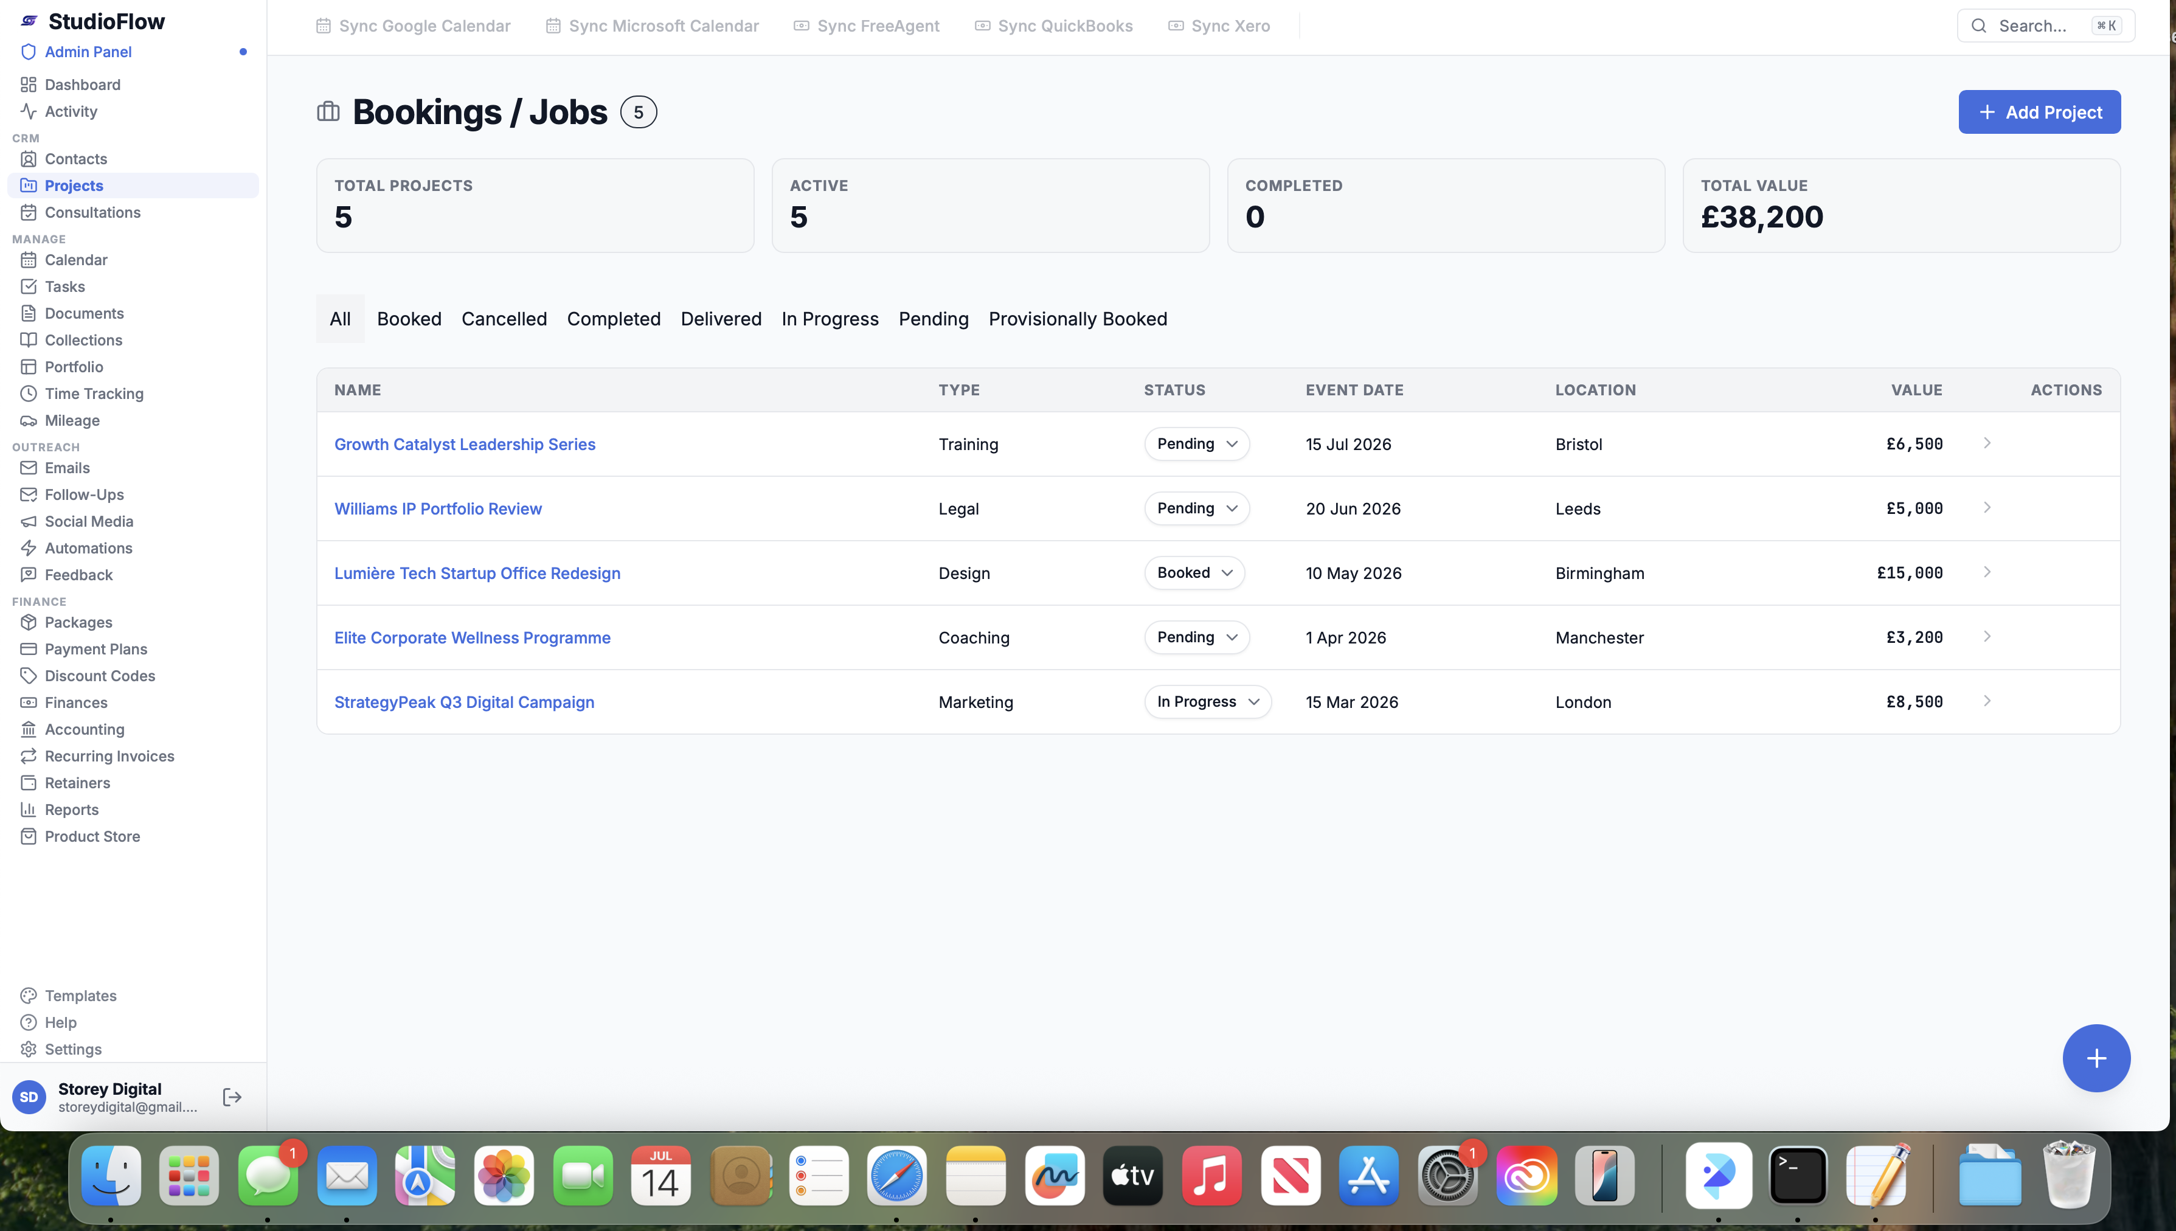The image size is (2176, 1231).
Task: Expand the Lumière Tech Startup row chevron
Action: (x=1987, y=572)
